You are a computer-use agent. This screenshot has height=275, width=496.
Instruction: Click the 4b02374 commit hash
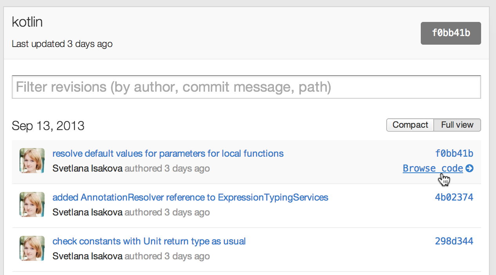click(454, 197)
